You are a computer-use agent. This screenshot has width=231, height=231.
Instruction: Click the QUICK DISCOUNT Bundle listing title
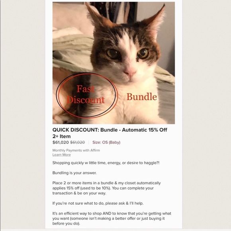(x=110, y=133)
